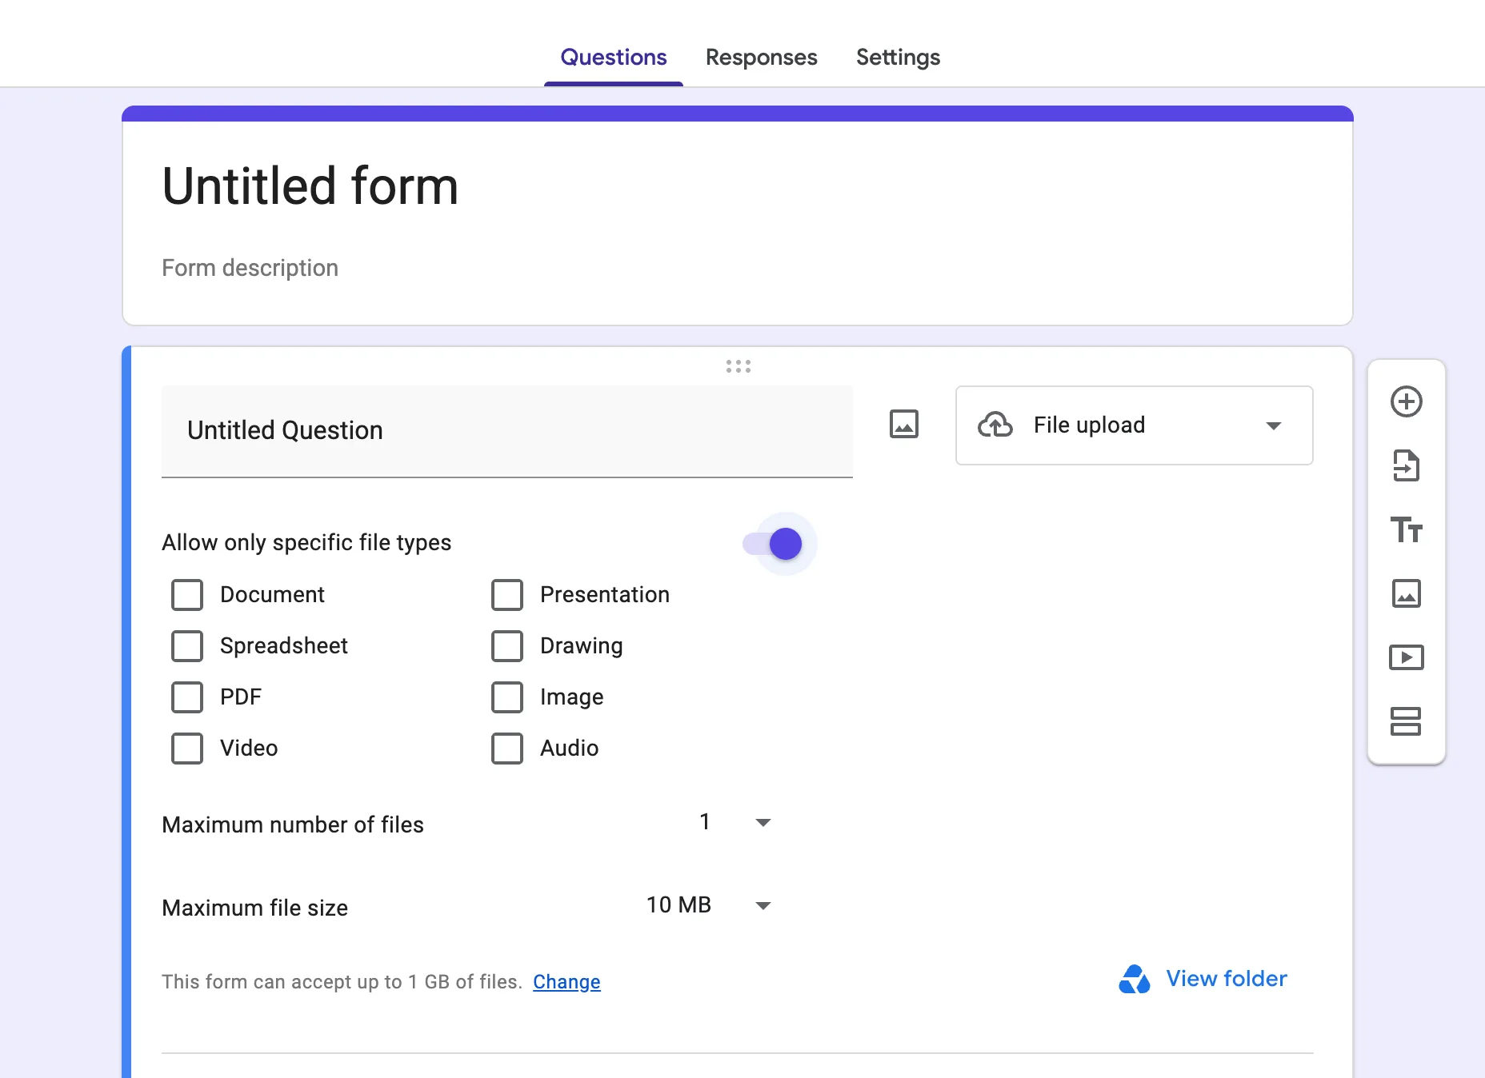1485x1078 pixels.
Task: Check the Presentation file type box
Action: tap(507, 595)
